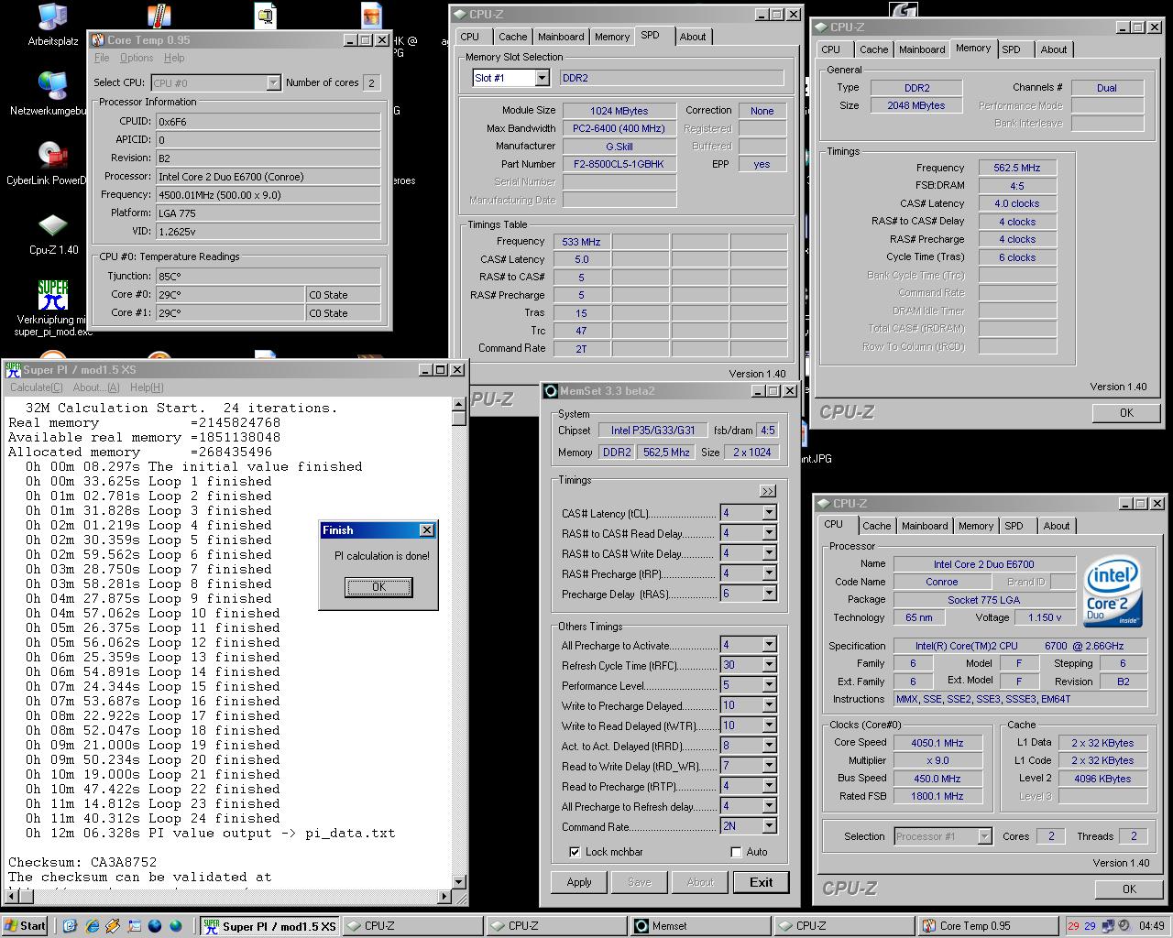
Task: Switch to Super PI taskbar button
Action: (270, 925)
